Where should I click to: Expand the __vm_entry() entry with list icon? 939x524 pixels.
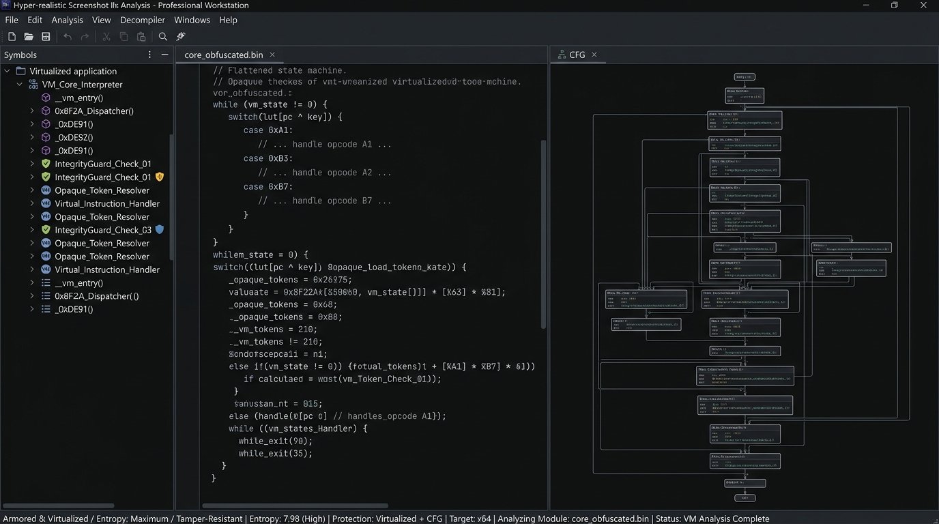point(32,282)
